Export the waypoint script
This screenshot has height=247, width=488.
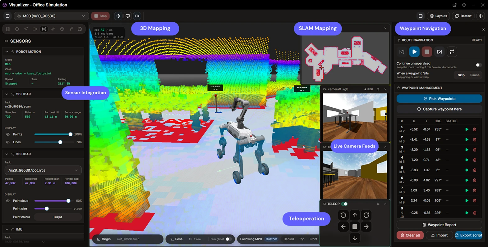point(468,235)
